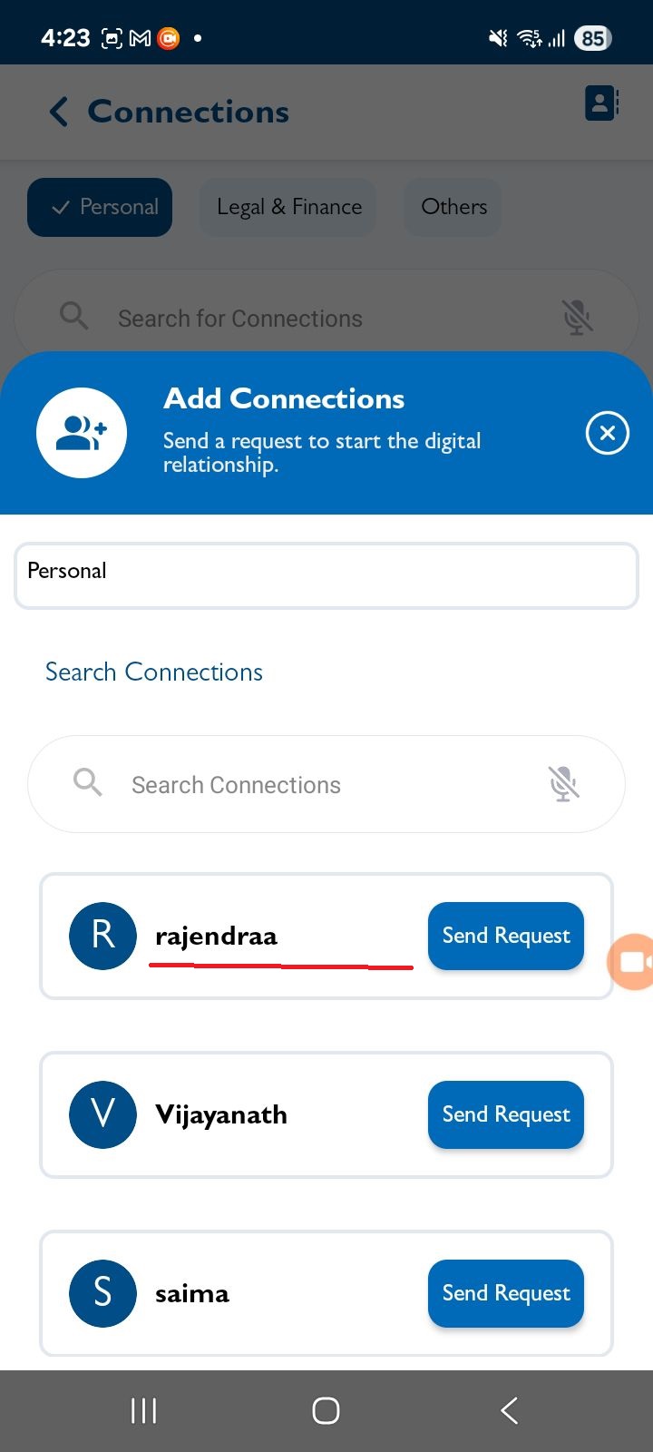
Task: Tap the R avatar for rajendraa
Action: (x=102, y=936)
